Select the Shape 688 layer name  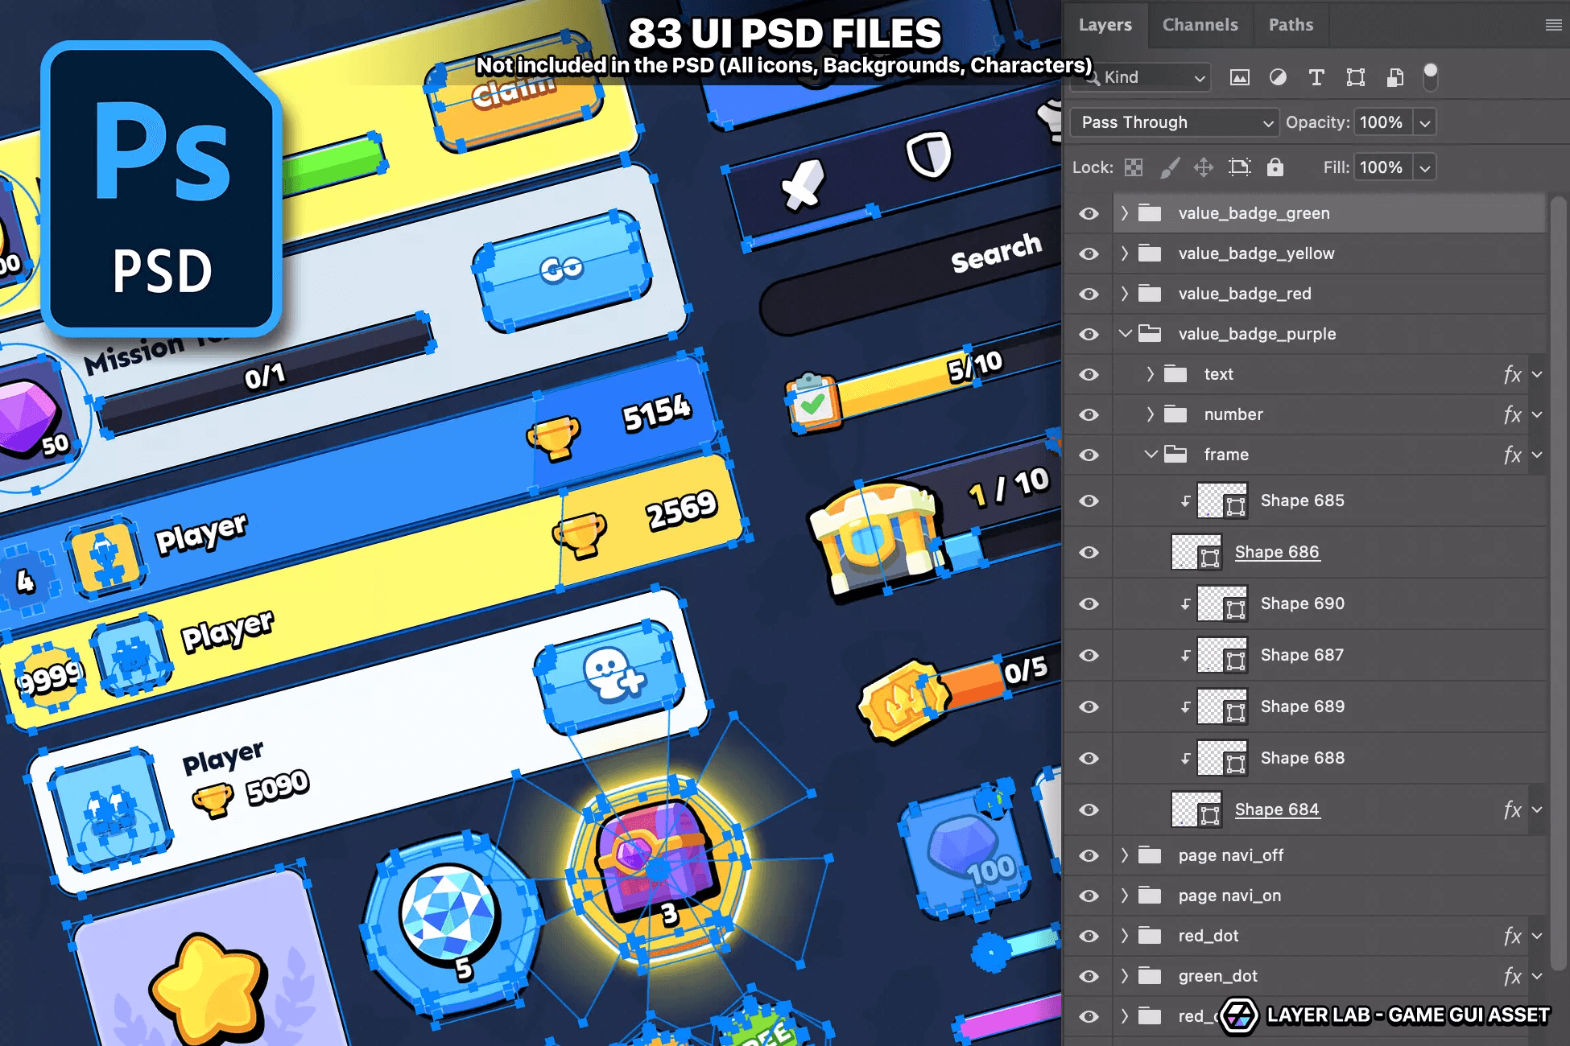1302,758
